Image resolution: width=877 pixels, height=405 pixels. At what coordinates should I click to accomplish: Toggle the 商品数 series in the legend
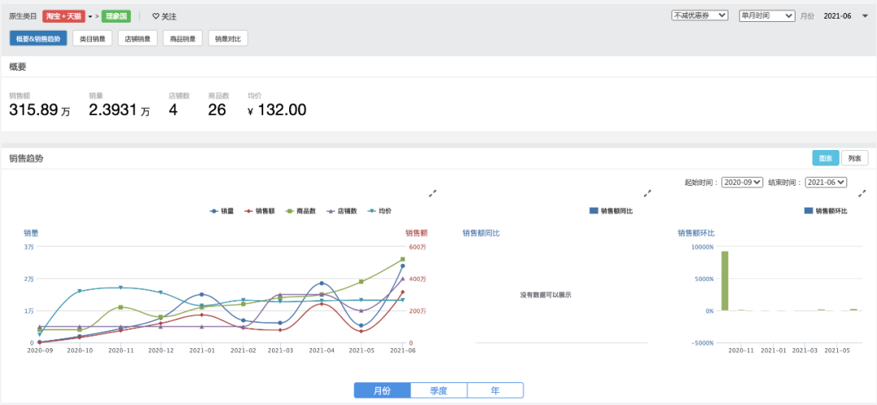[x=301, y=211]
